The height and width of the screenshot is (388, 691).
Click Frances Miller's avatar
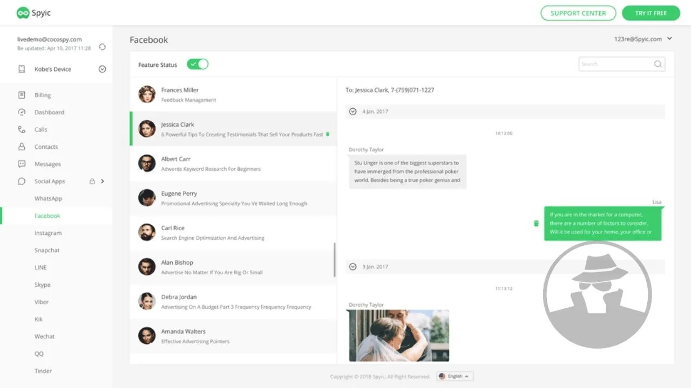coord(147,94)
